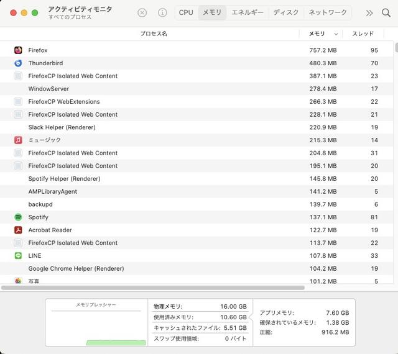Select the FirefoxCP WebExtensions row name

pyautogui.click(x=64, y=102)
